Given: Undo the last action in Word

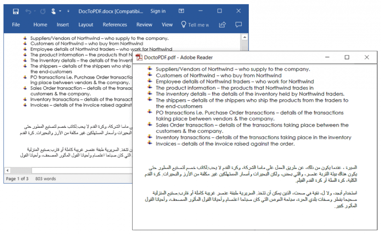Looking at the screenshot, I should tap(28, 11).
